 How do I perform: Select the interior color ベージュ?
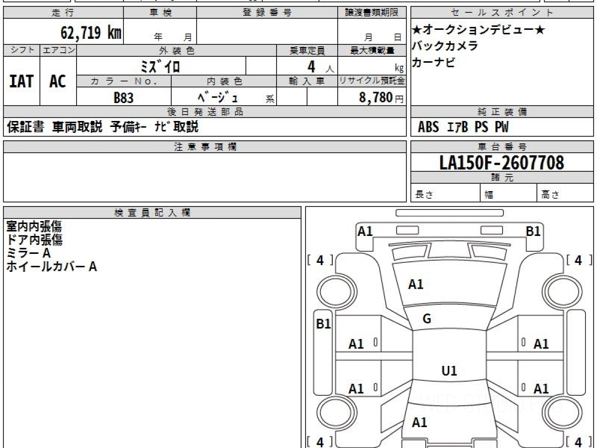pyautogui.click(x=217, y=97)
